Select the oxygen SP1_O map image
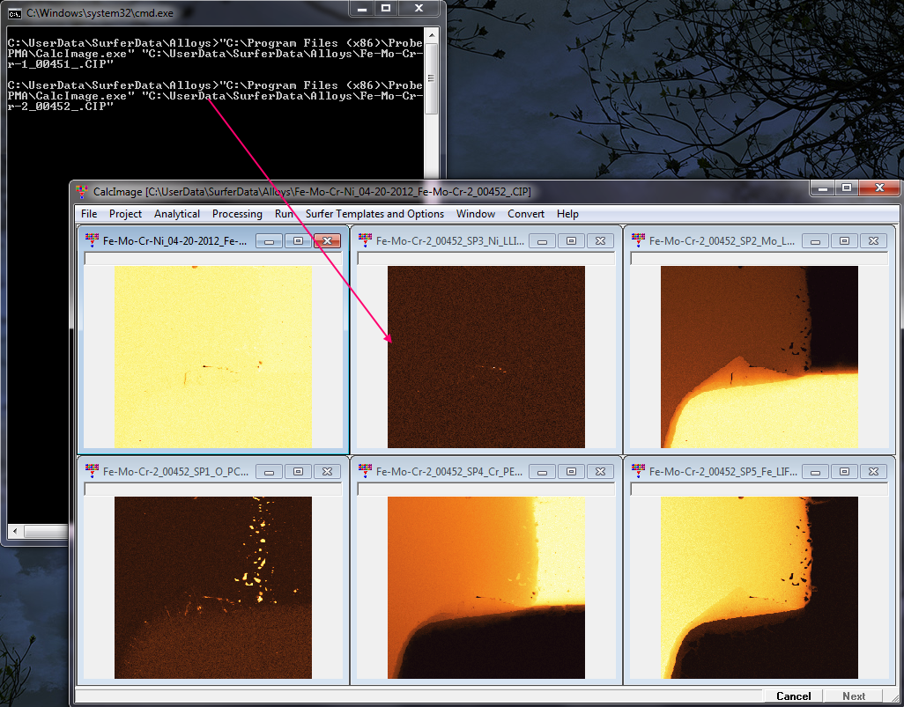Screen dimensions: 904x707 [213, 587]
